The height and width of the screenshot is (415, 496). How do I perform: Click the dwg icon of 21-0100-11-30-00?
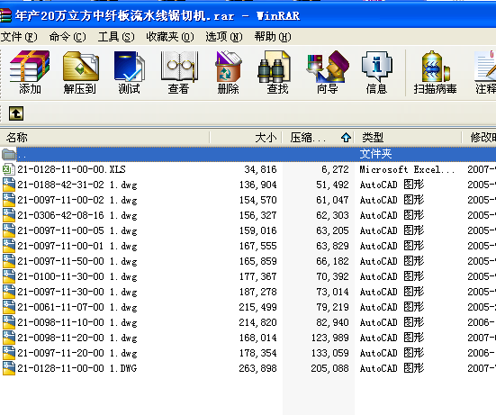8,276
